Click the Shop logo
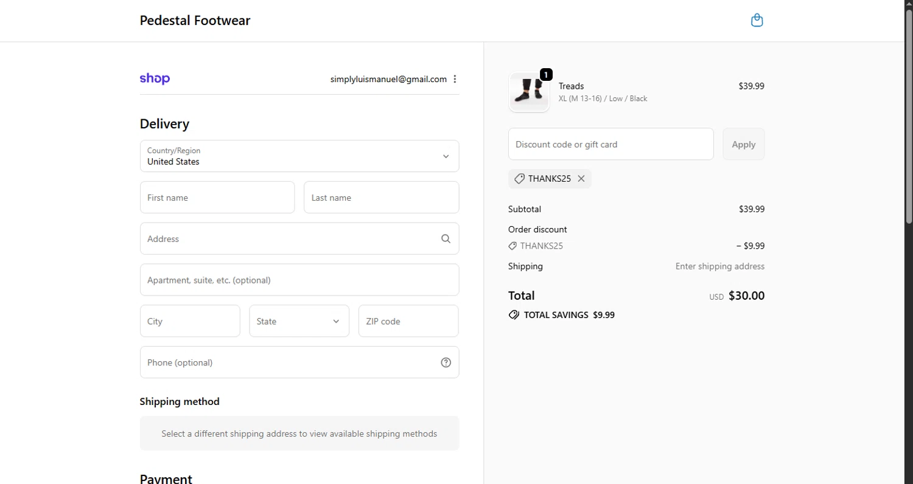The image size is (913, 484). click(x=155, y=79)
